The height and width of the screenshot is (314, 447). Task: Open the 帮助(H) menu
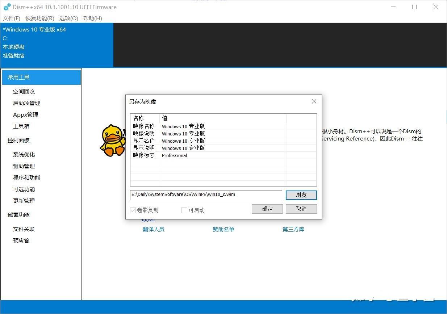[x=92, y=18]
